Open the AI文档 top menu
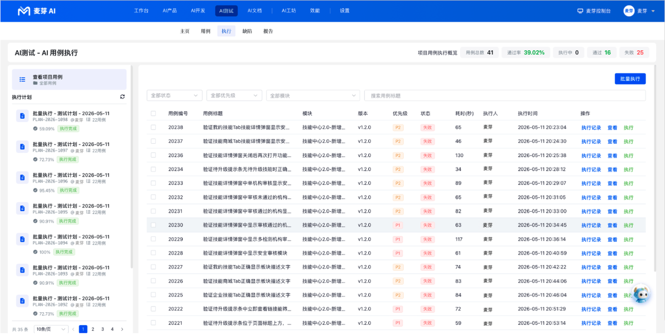665x334 pixels. pyautogui.click(x=255, y=11)
